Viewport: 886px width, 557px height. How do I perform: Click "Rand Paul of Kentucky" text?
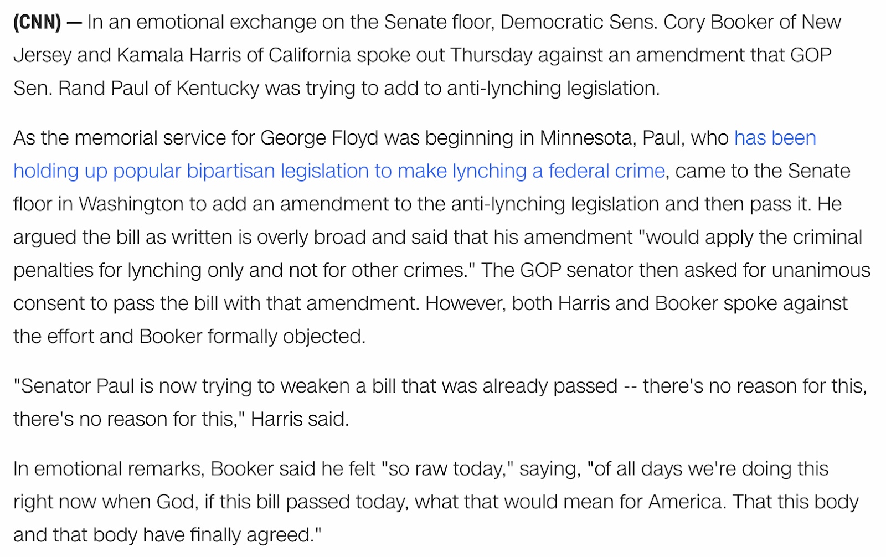(158, 89)
